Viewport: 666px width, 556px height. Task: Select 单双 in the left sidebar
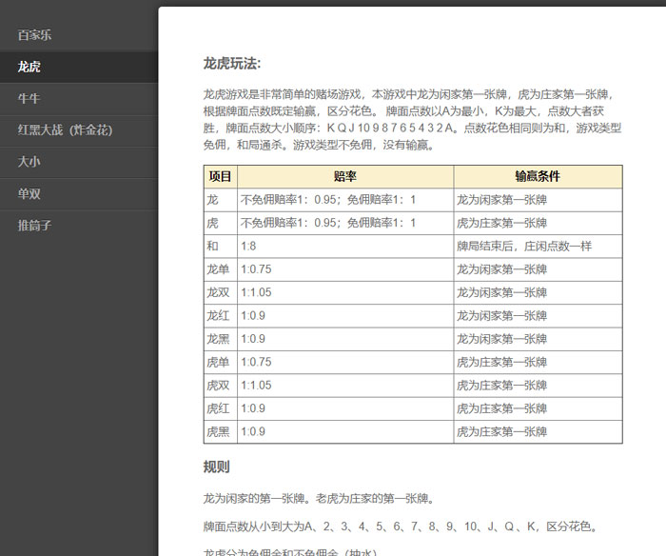[x=29, y=194]
